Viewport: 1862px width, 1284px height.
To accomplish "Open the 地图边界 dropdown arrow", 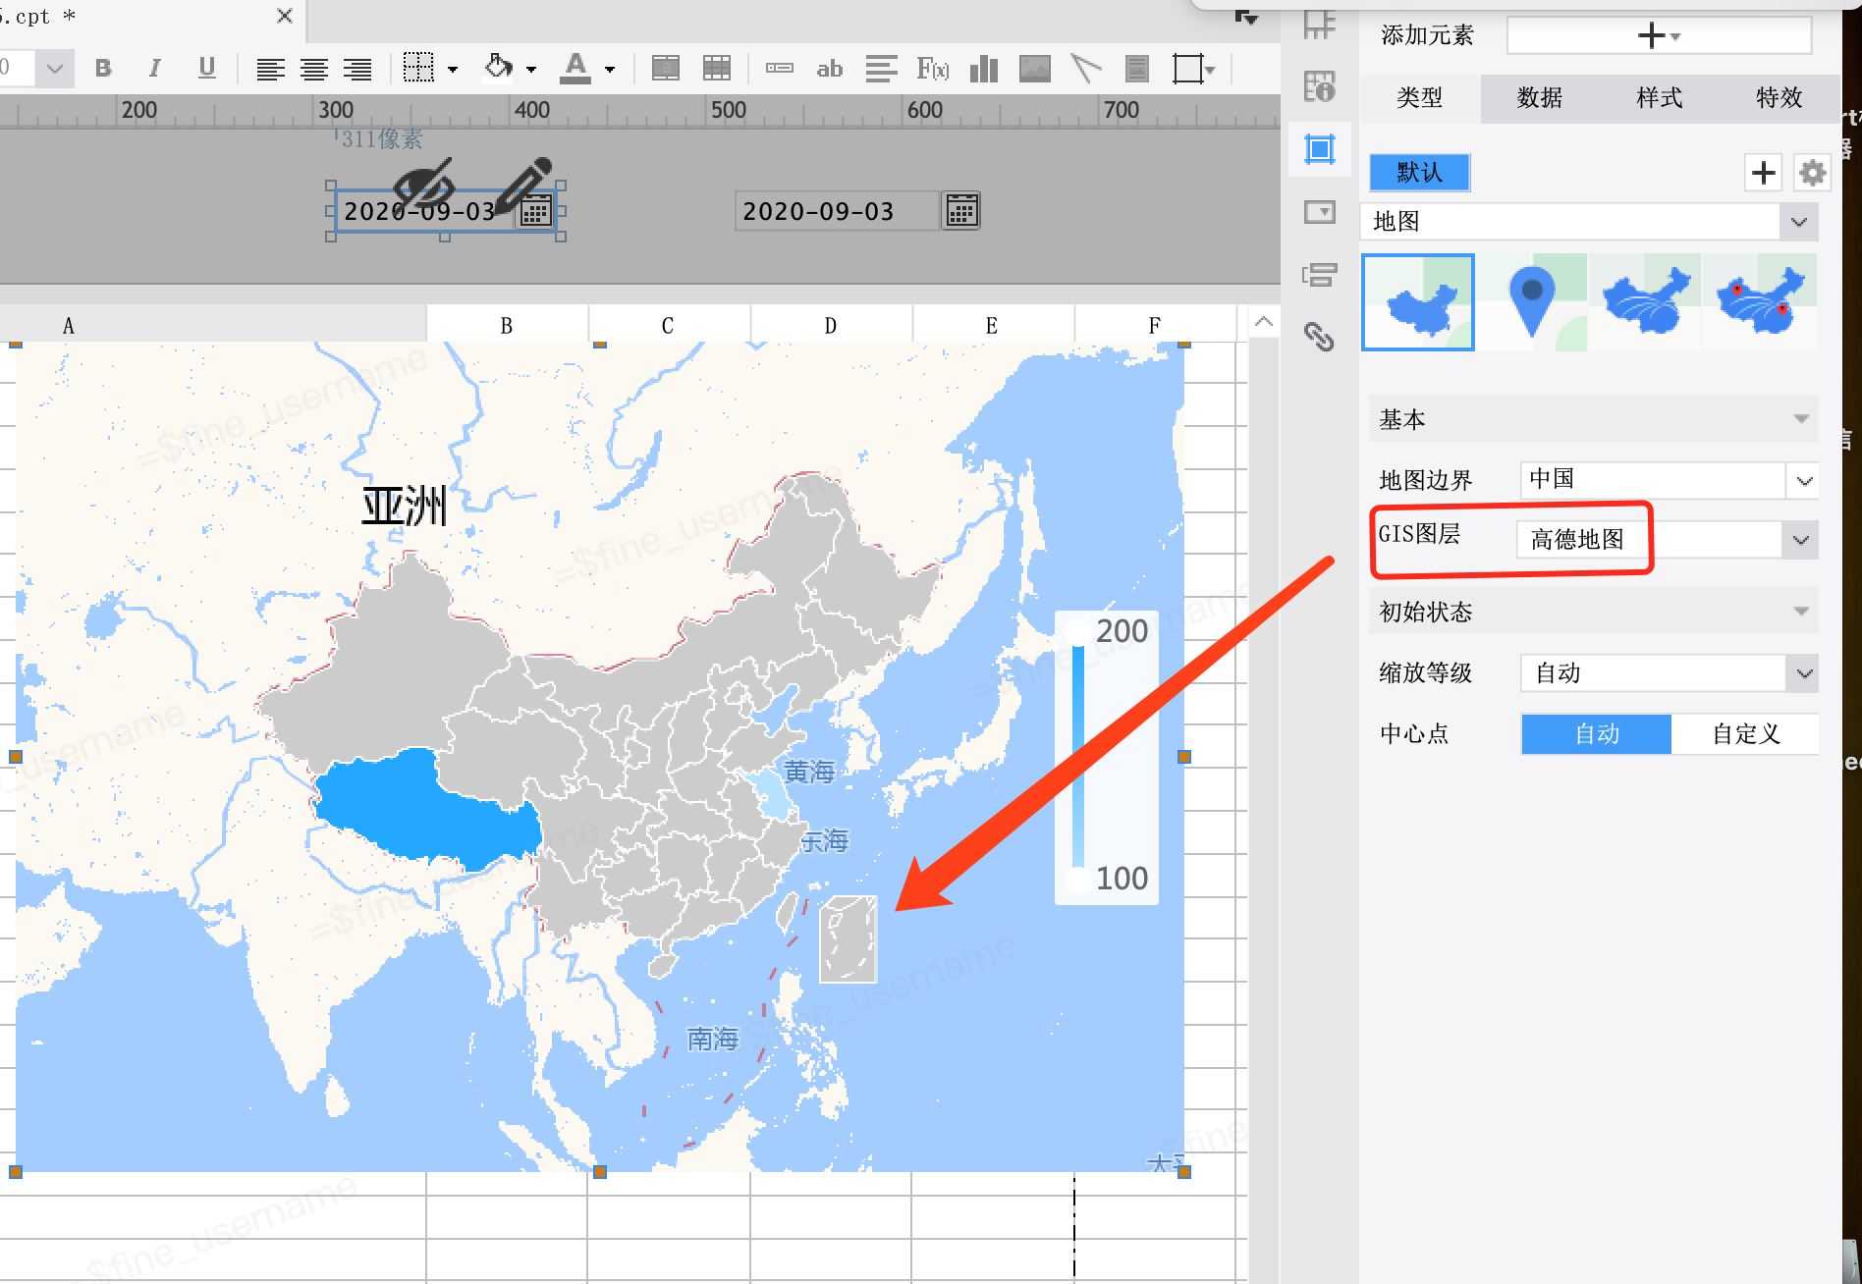I will pyautogui.click(x=1803, y=481).
